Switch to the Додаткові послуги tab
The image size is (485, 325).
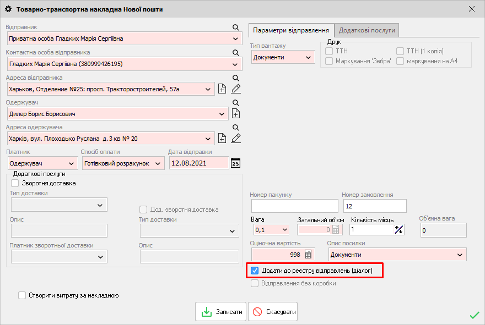[x=367, y=30]
